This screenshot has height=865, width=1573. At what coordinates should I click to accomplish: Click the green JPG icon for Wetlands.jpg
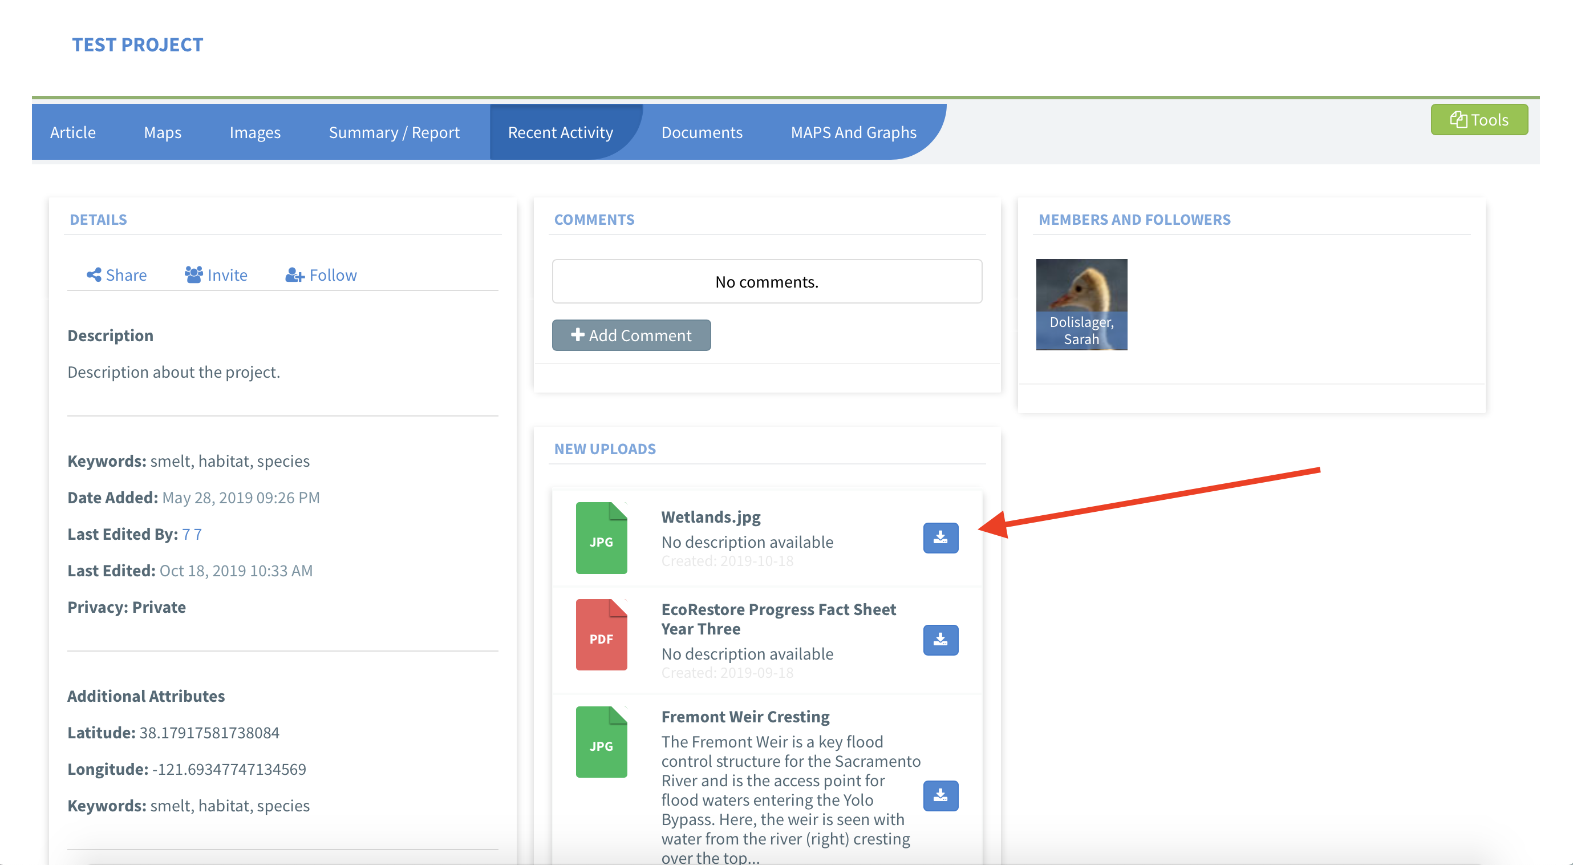[601, 537]
